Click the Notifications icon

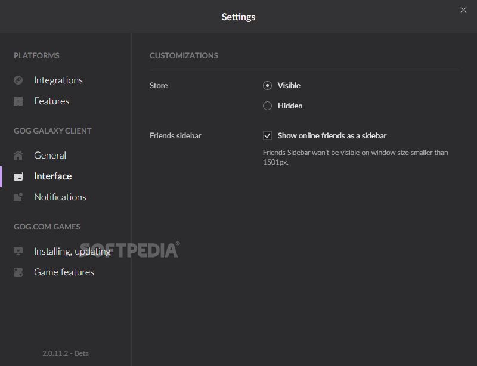(18, 197)
